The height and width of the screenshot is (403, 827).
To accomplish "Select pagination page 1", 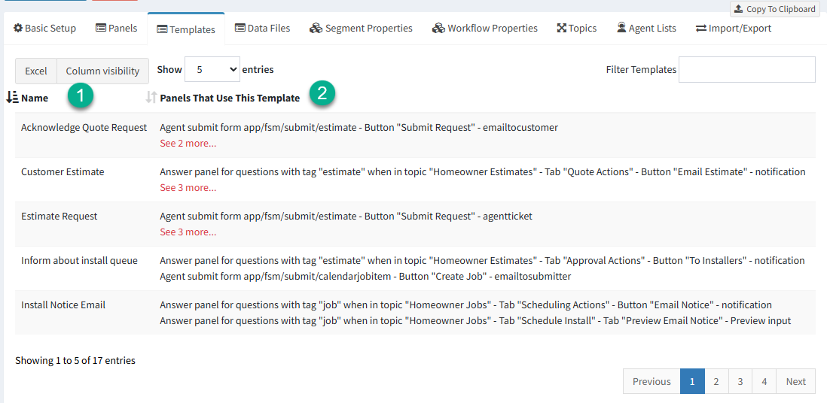I will coord(692,381).
